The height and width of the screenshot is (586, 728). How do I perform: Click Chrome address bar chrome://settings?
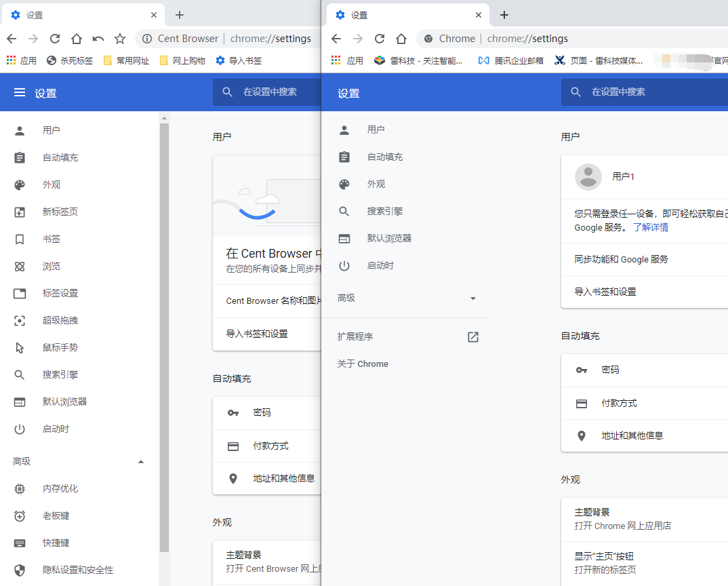[527, 39]
